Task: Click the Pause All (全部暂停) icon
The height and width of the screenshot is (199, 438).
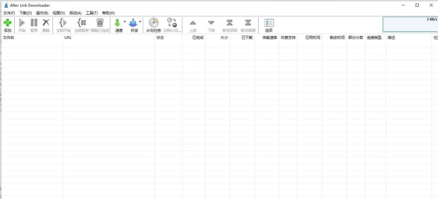Action: coord(81,22)
